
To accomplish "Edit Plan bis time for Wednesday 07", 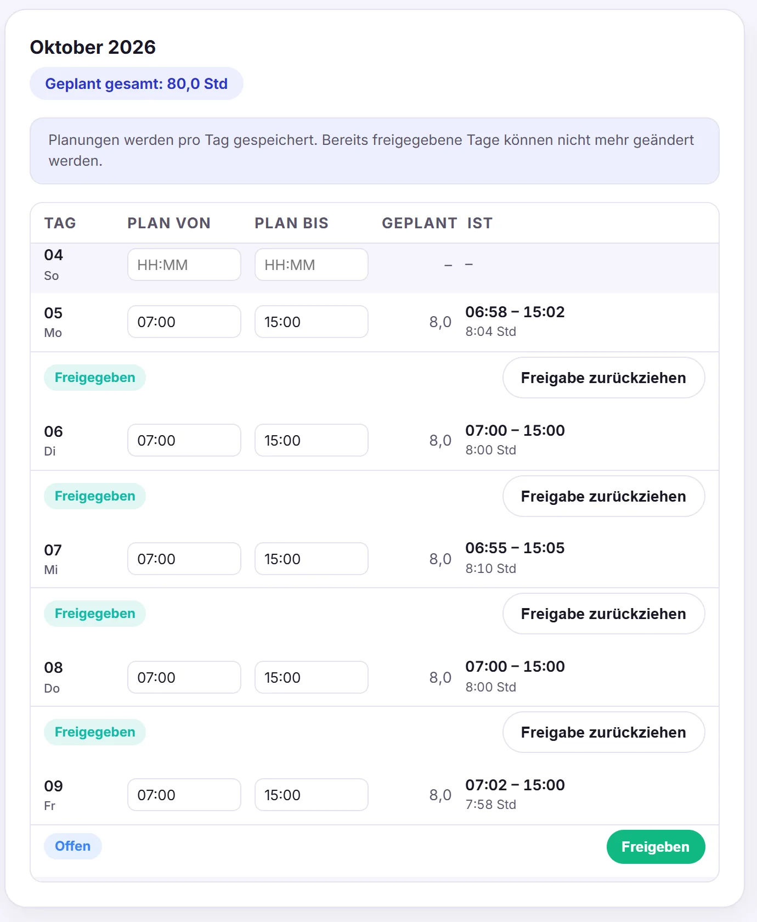I will 312,559.
